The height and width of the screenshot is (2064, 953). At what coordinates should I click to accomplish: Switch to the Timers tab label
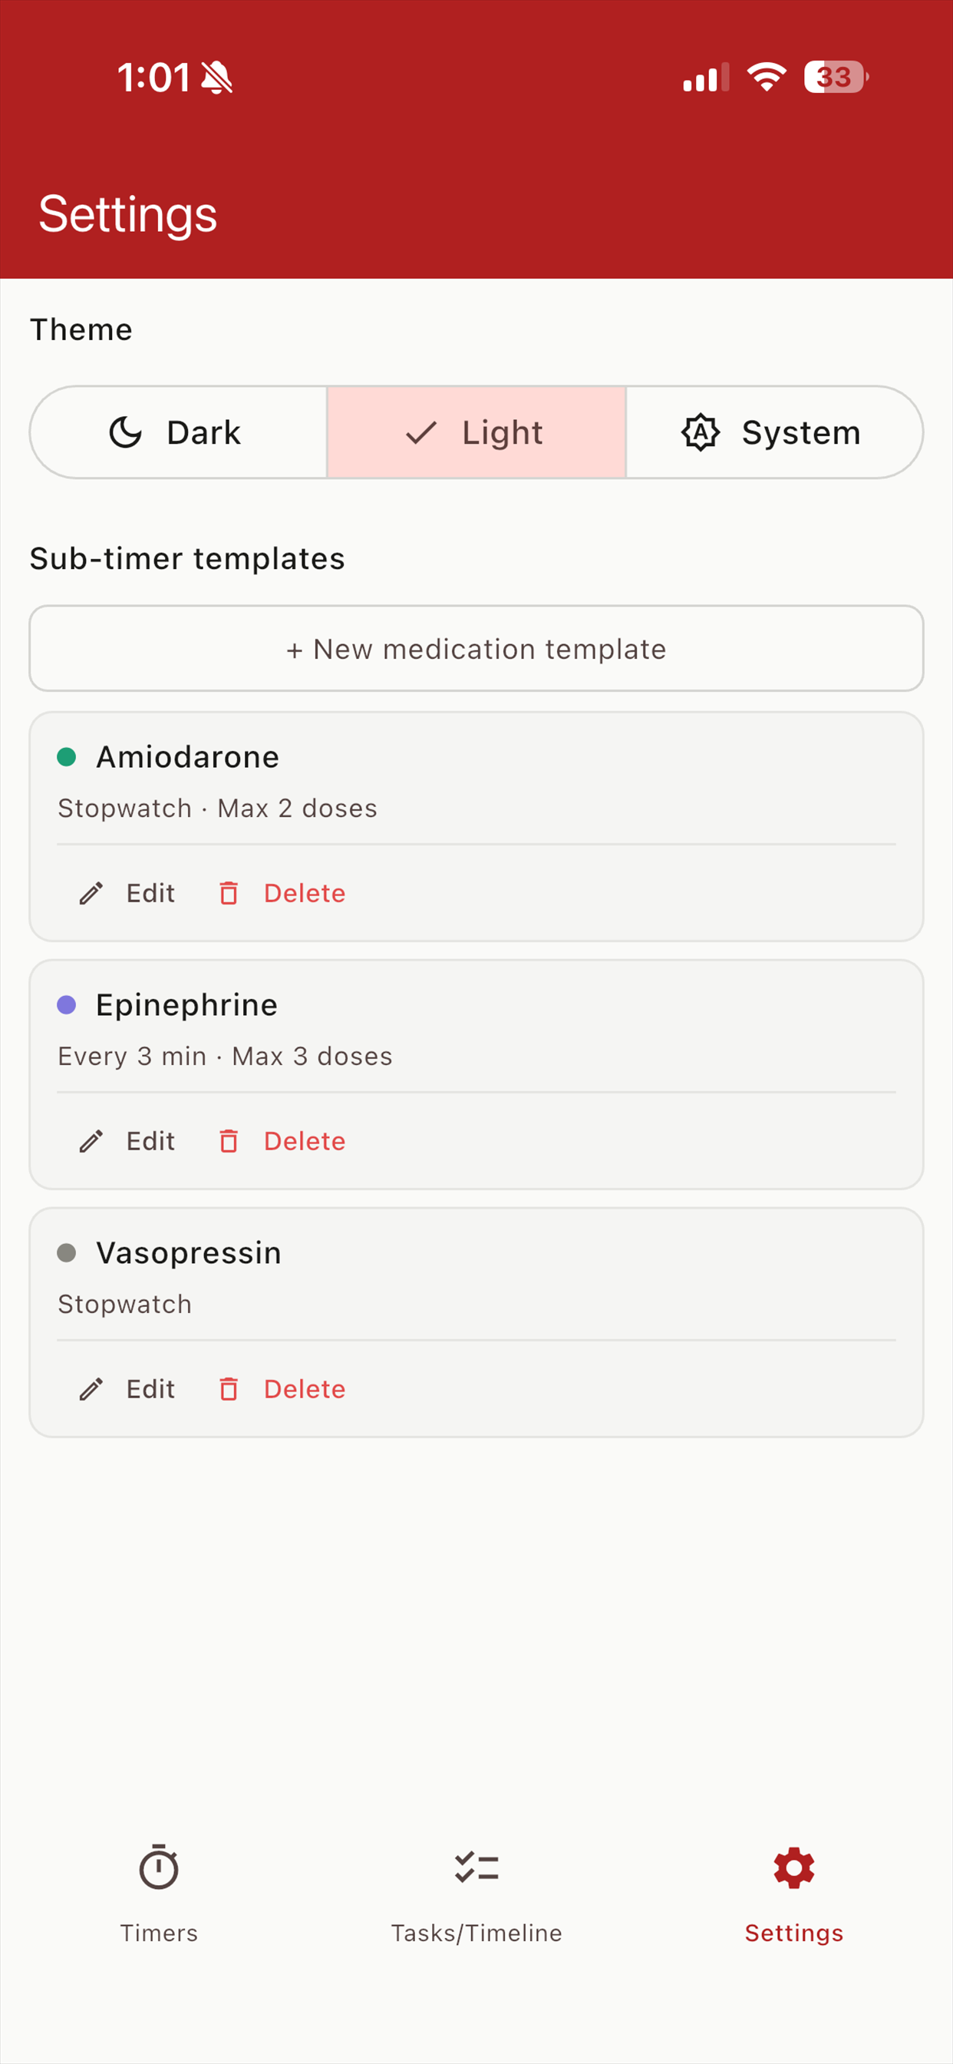point(159,1933)
